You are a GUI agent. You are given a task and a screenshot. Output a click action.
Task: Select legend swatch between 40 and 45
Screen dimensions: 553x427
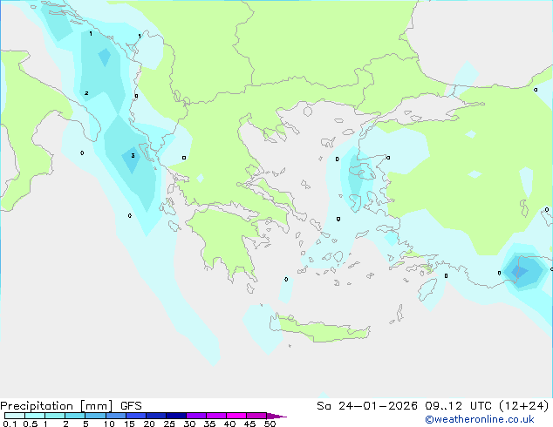(236, 416)
